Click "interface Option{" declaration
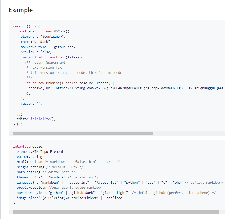This screenshot has width=230, height=219. [29, 147]
